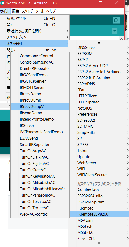Expand M5StickC examples submenu
Screen dimensions: 129x247
(99, 232)
